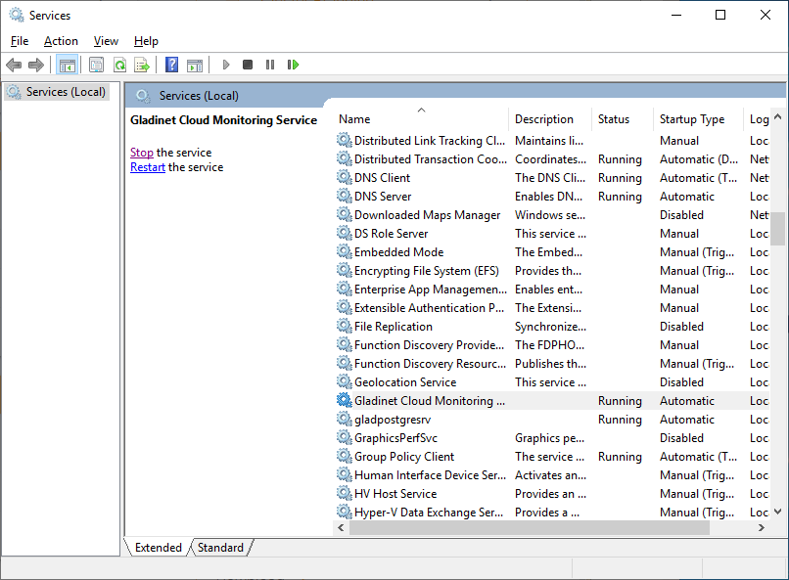Click Windows se... description of Downloaded Maps Manager
The height and width of the screenshot is (580, 789).
549,214
